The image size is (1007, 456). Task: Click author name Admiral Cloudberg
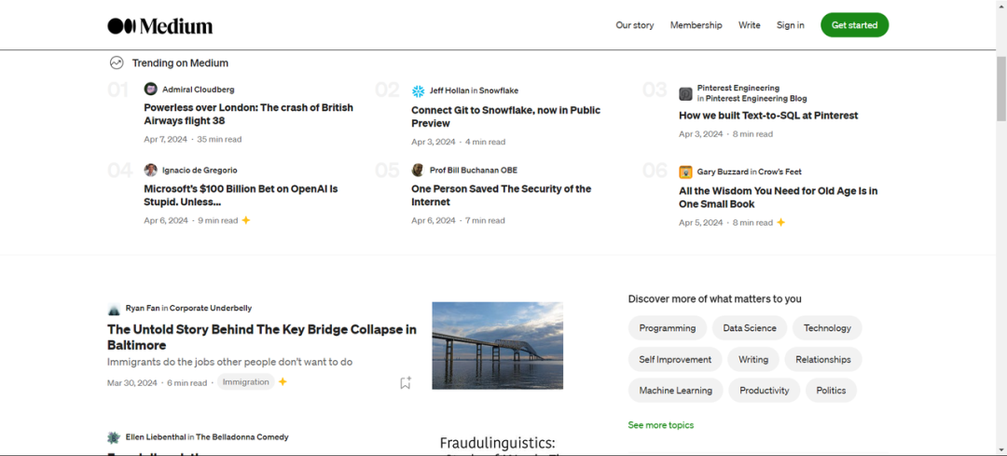[199, 90]
